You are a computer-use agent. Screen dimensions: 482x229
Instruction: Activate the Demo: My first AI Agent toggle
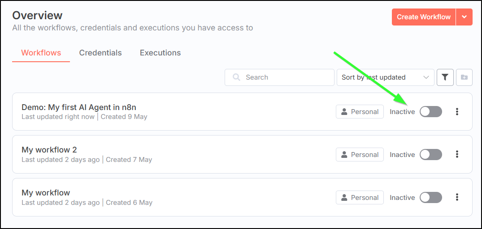[431, 111]
